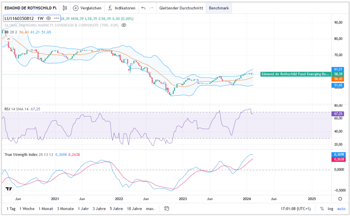Set time range to 1 Monat
The image size is (350, 216).
click(46, 209)
